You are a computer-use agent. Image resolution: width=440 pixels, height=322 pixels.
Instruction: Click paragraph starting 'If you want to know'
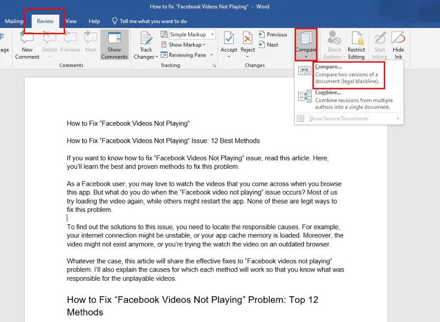click(198, 162)
